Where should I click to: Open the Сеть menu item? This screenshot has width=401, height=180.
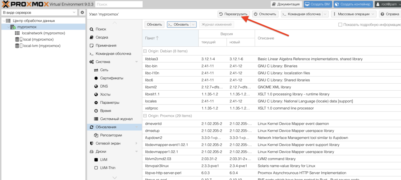(115, 70)
